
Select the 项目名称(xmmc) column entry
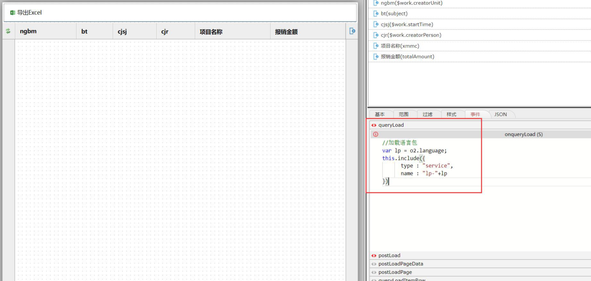pyautogui.click(x=481, y=46)
